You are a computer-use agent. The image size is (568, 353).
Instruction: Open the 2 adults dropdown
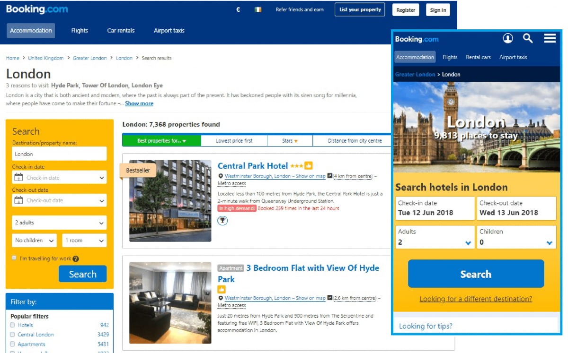(59, 223)
